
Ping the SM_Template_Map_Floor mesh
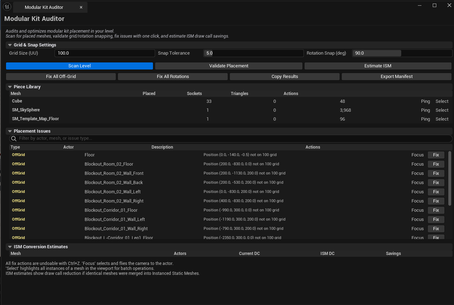425,119
